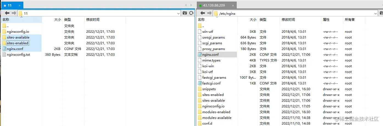Click the 360 Bytes size cell
Screen dimensions: 383x126
point(53,55)
